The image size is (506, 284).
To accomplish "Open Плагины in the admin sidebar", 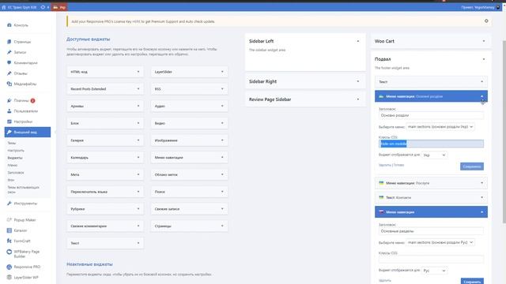I will click(21, 101).
